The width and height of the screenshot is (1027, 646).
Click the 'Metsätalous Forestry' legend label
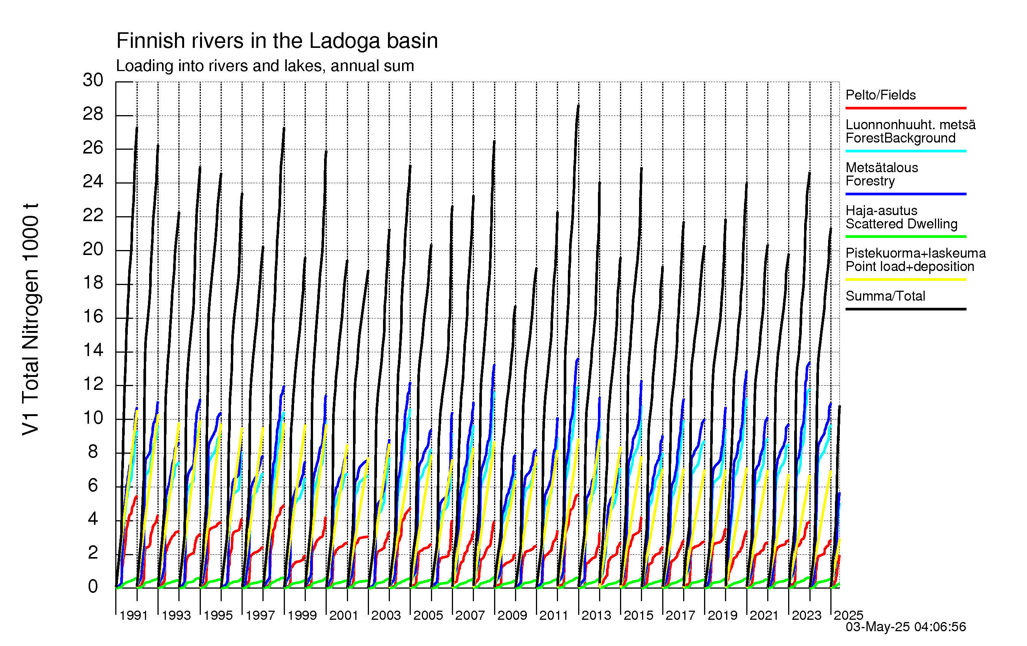pyautogui.click(x=882, y=174)
